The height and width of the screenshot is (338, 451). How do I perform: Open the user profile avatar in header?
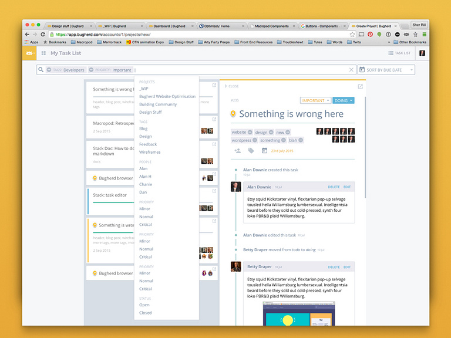click(x=422, y=53)
